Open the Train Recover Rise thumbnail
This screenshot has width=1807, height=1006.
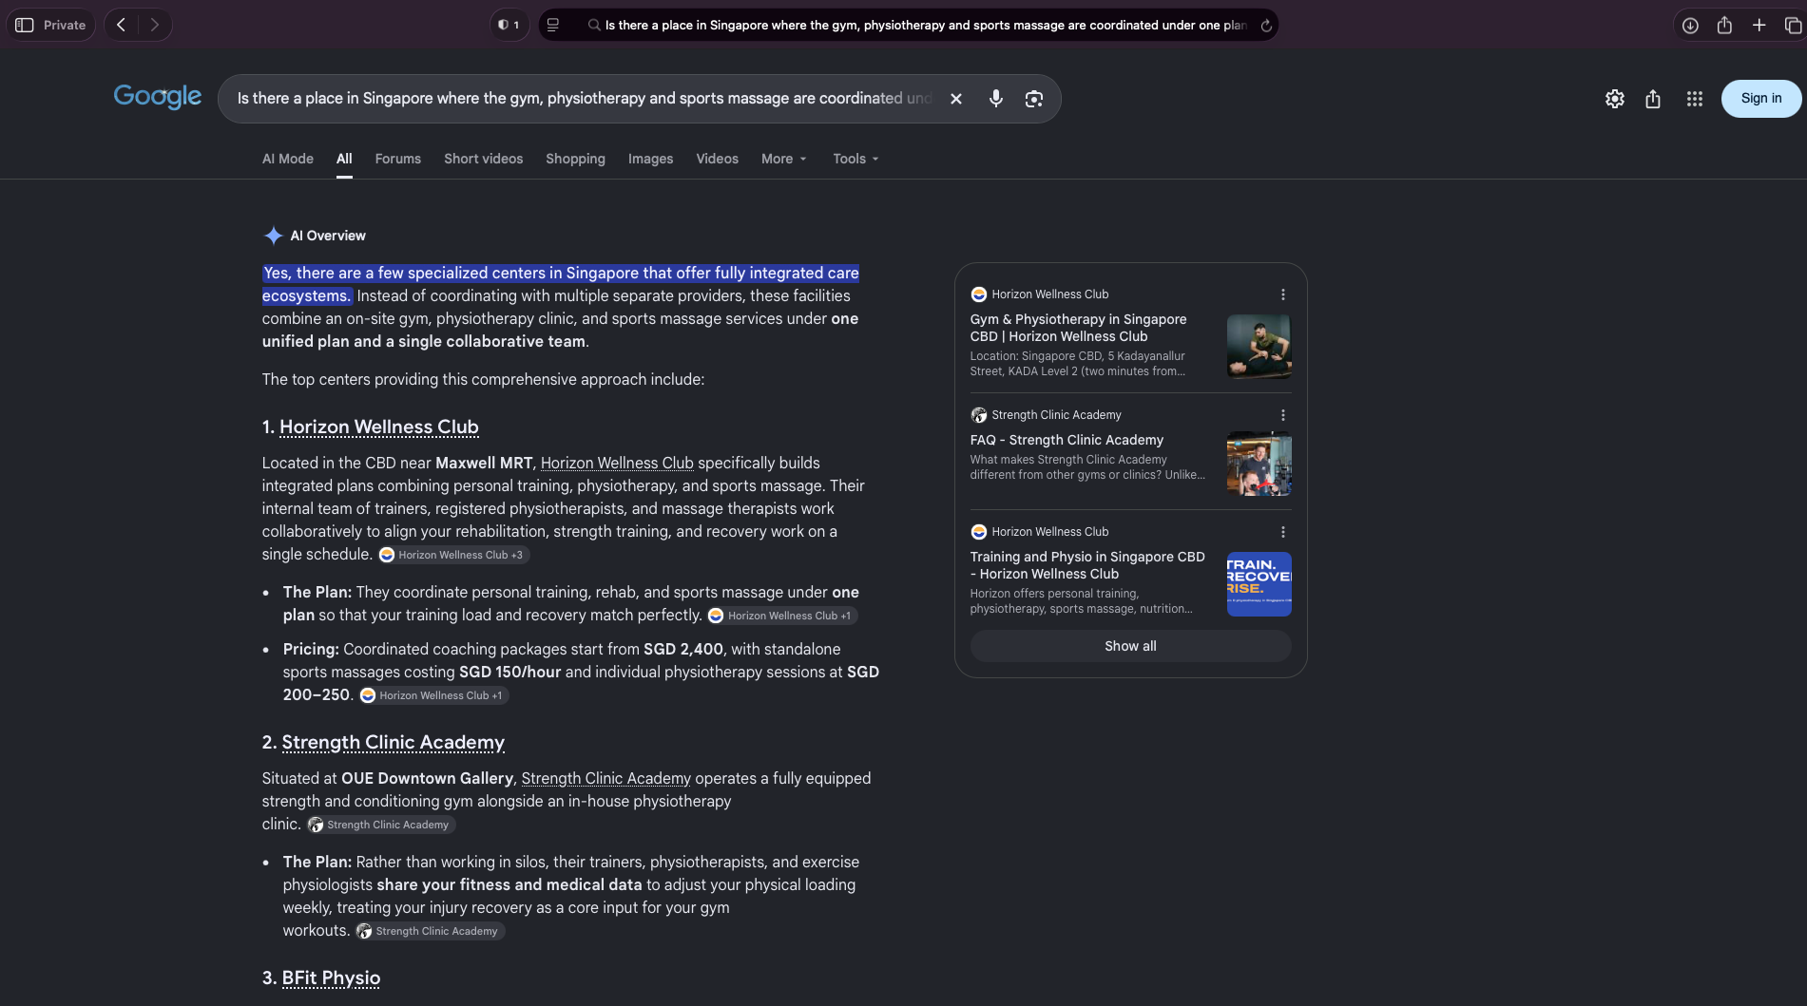click(1259, 584)
